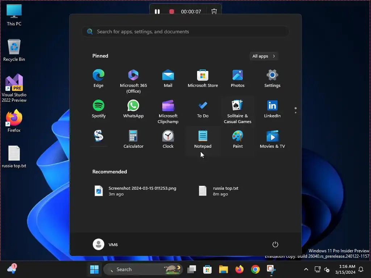371x278 pixels.
Task: Open Task View from taskbar
Action: click(192, 269)
